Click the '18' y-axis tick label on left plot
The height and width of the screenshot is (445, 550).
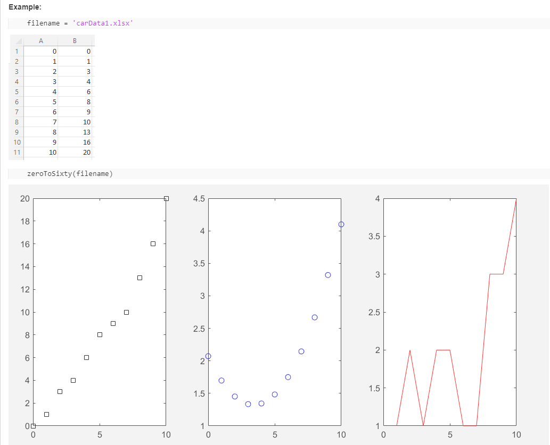pyautogui.click(x=25, y=222)
